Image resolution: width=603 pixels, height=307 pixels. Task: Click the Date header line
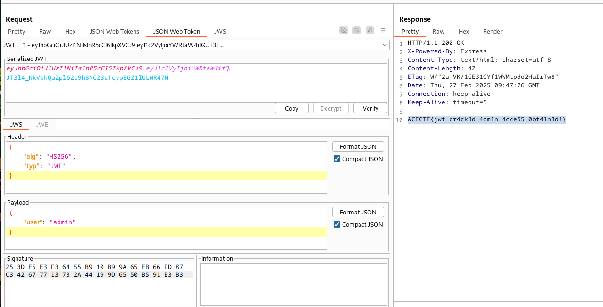[x=474, y=85]
